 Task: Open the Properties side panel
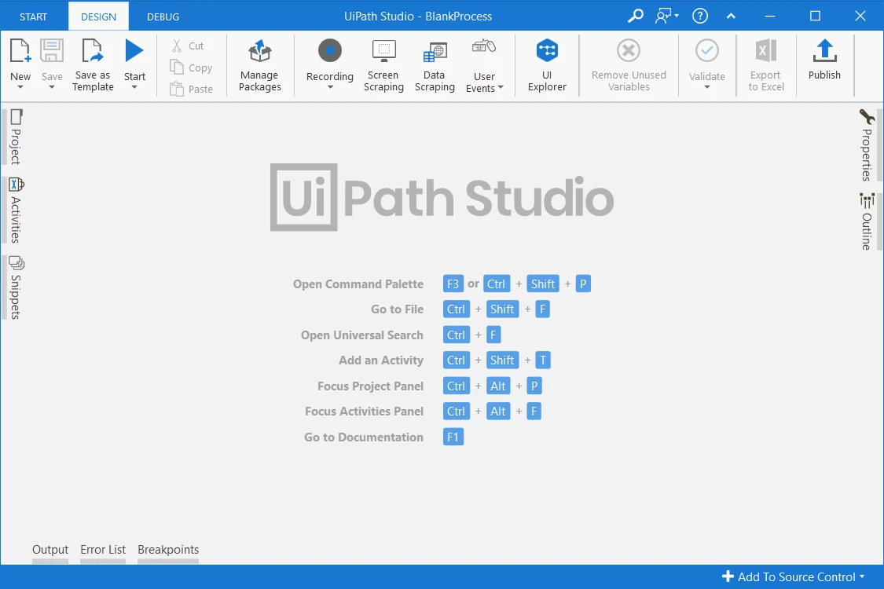[x=867, y=145]
